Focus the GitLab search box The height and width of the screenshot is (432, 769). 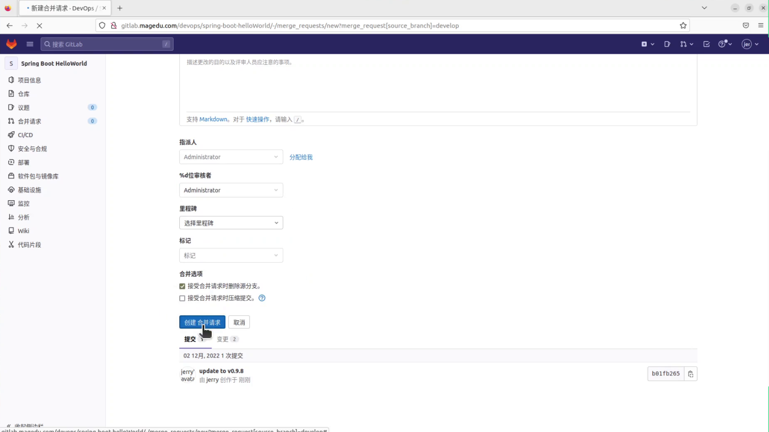(107, 44)
